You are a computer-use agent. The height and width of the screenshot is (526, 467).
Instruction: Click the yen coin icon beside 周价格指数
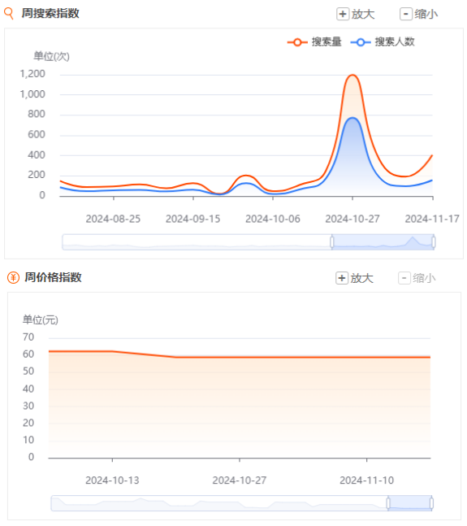pyautogui.click(x=13, y=278)
